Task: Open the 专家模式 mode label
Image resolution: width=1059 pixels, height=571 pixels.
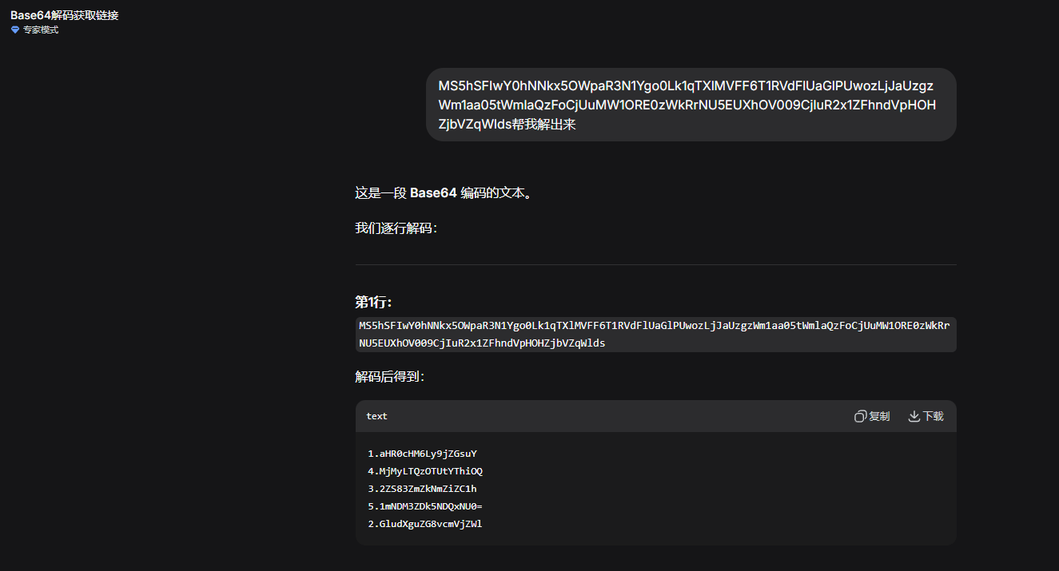Action: (x=41, y=30)
